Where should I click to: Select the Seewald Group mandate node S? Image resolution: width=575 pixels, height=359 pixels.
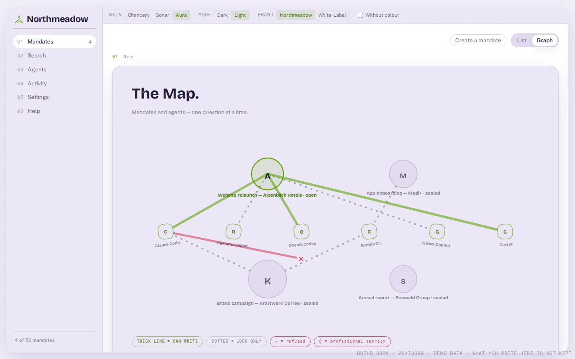pos(403,279)
